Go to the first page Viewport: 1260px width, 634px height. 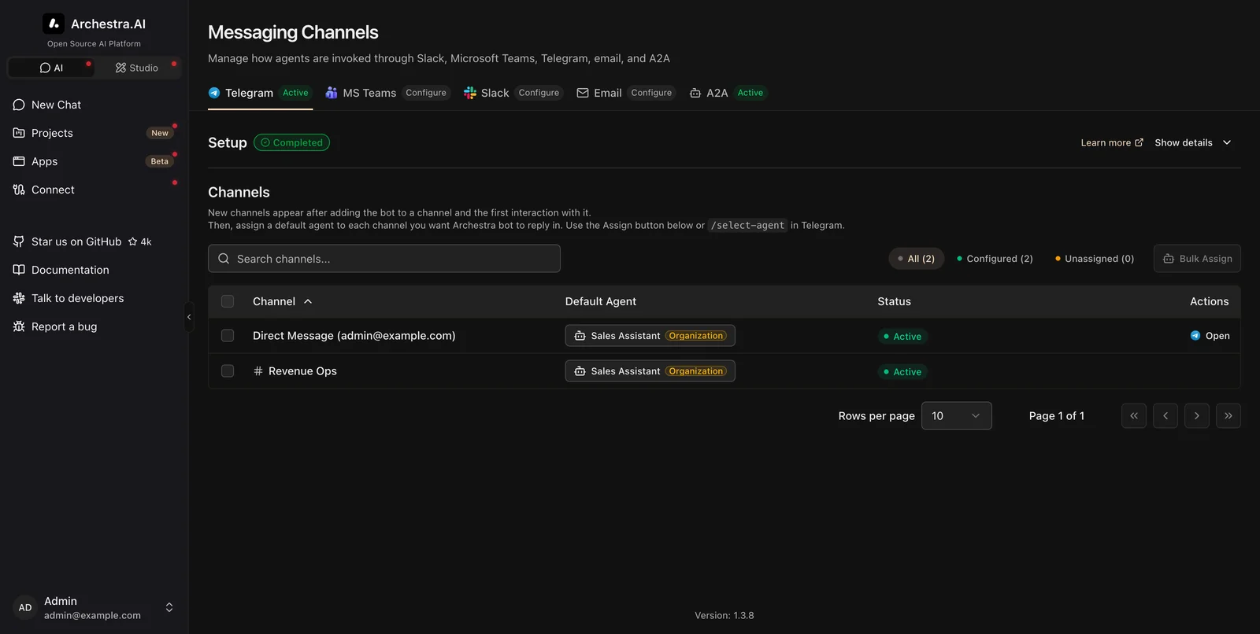pyautogui.click(x=1134, y=416)
